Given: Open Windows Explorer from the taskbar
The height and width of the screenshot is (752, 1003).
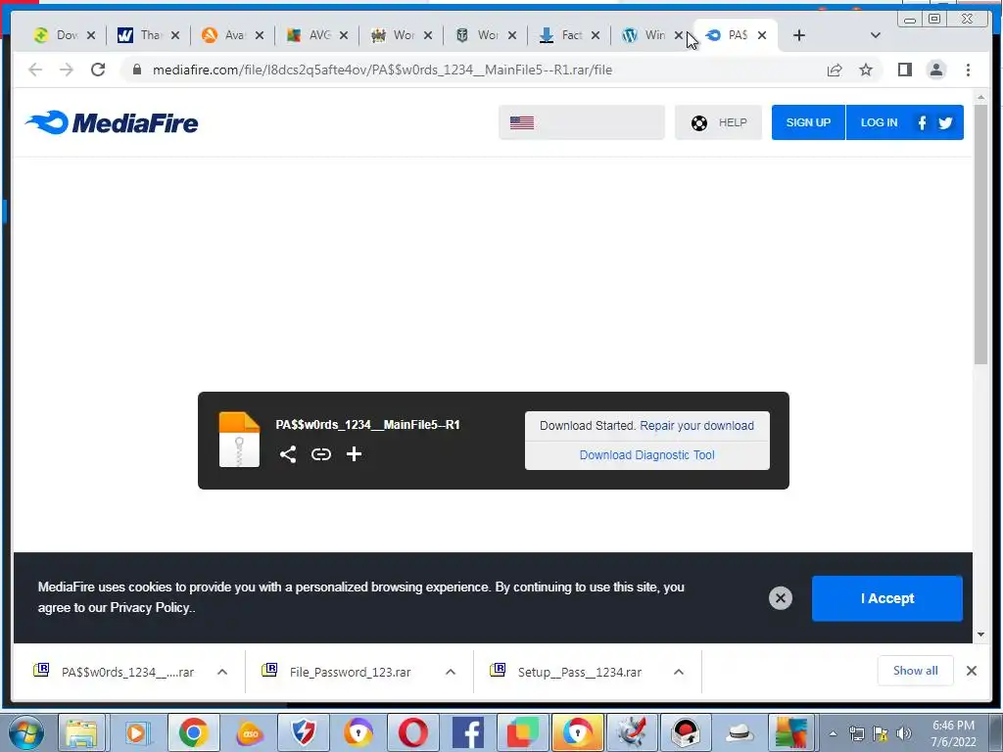Looking at the screenshot, I should coord(81,732).
